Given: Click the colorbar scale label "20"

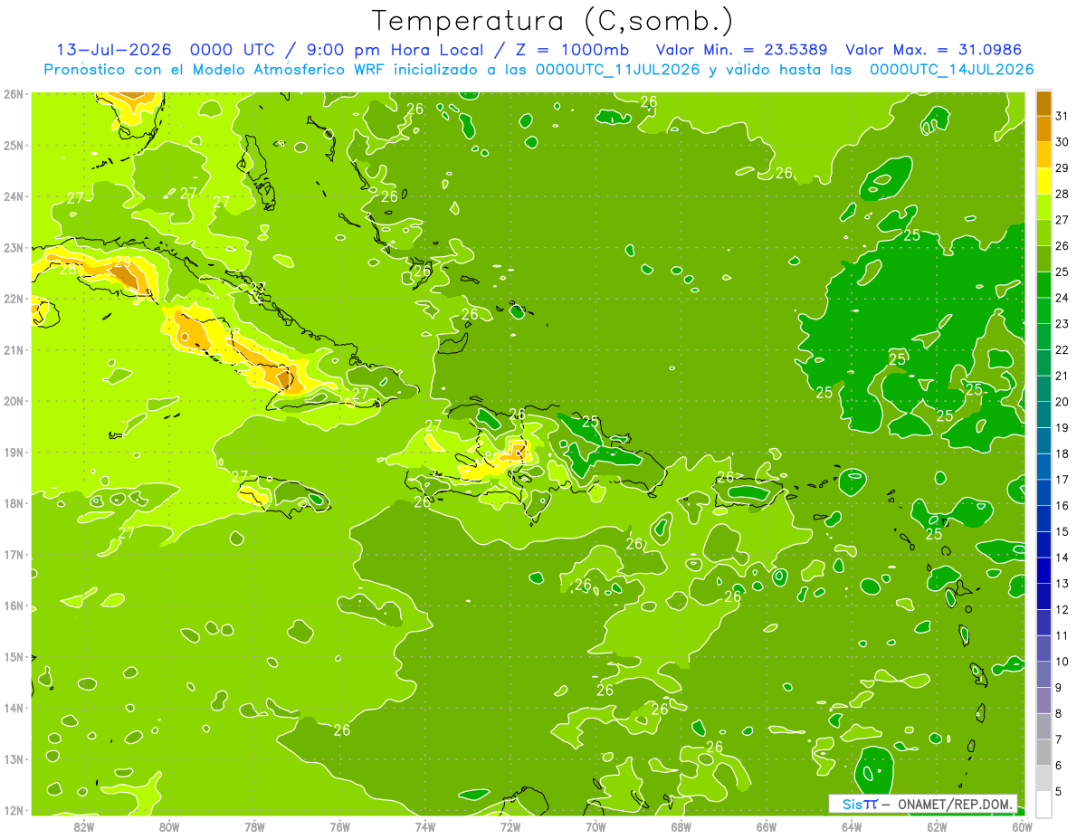Looking at the screenshot, I should [x=1062, y=401].
